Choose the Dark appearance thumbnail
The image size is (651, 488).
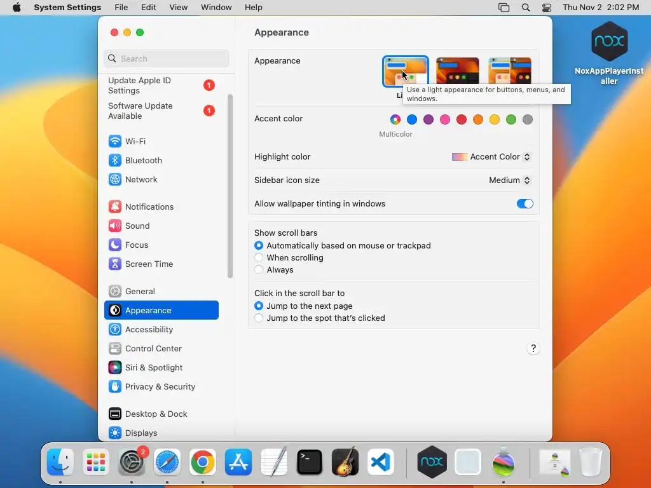tap(458, 71)
